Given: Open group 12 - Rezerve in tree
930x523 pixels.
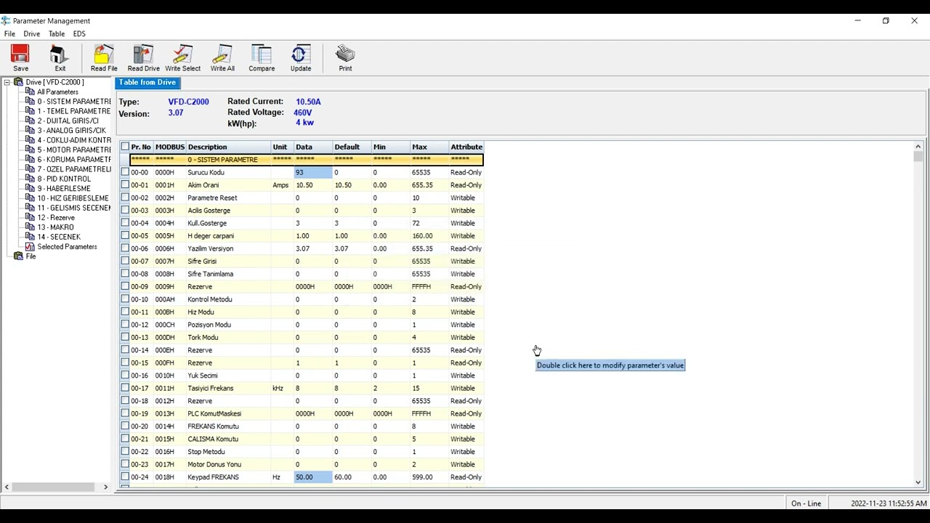Looking at the screenshot, I should pos(56,218).
